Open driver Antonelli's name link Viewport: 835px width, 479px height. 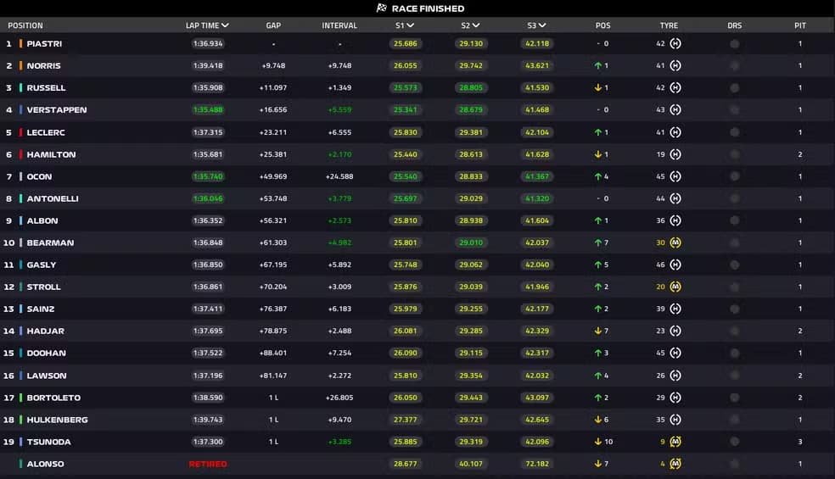(53, 198)
